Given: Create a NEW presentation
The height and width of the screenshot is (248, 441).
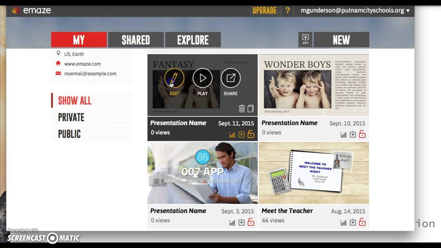Looking at the screenshot, I should coord(341,40).
